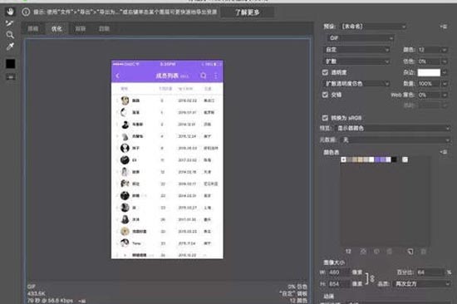Select the Eyedropper tool
Viewport: 457px width, 304px height.
[10, 47]
